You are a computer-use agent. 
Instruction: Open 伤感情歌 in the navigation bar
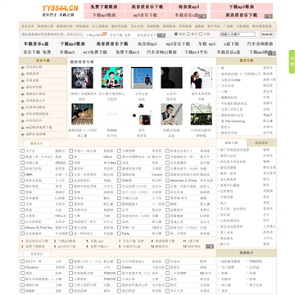coord(153,26)
